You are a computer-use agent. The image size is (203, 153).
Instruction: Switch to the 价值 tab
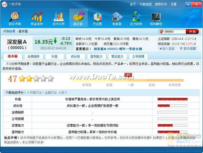[54, 57]
